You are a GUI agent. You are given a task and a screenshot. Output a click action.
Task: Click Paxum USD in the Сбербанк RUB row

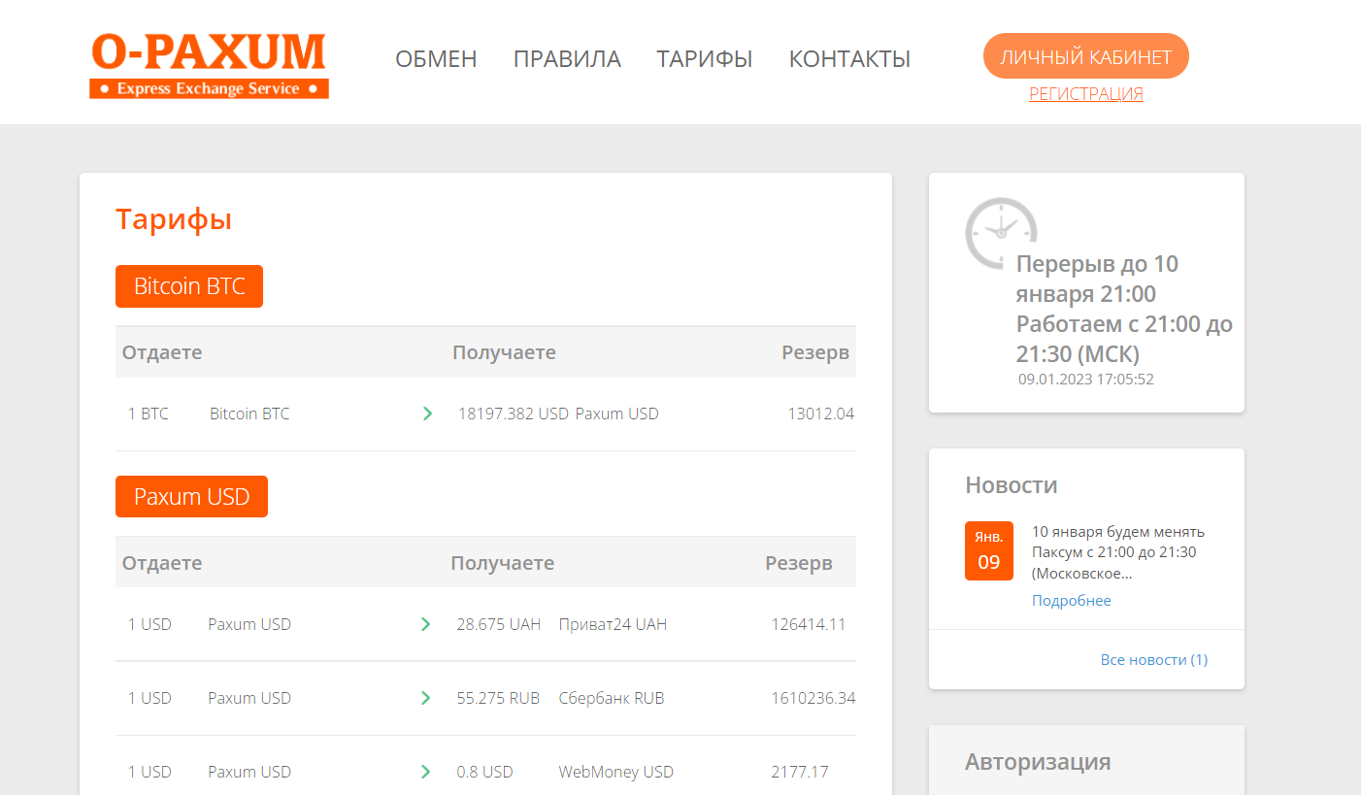click(x=249, y=698)
